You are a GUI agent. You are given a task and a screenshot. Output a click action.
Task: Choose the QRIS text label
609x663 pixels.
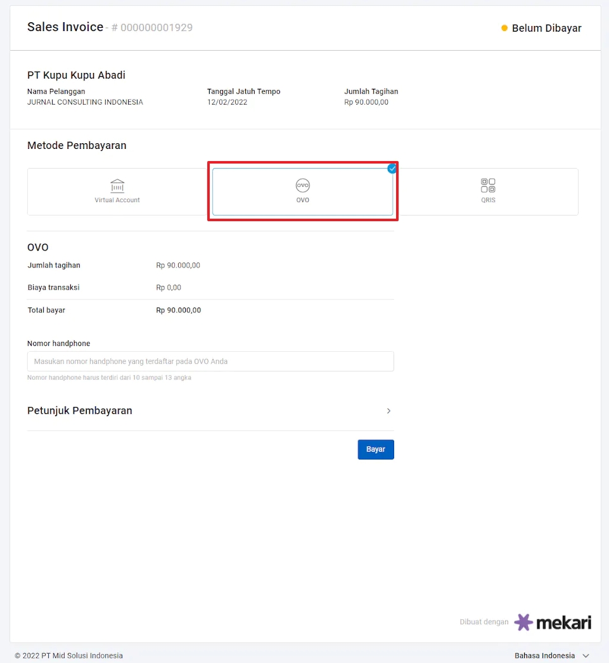click(488, 200)
